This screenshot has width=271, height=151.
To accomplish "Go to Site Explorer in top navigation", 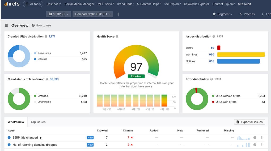I will point(172,4).
